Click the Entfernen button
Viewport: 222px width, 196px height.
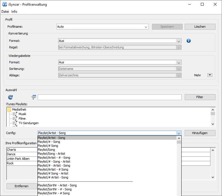[22, 186]
